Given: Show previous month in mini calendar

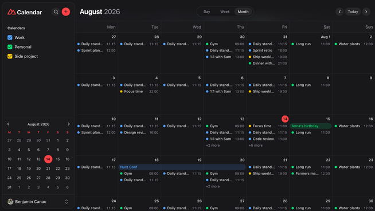Looking at the screenshot, I should click(9, 124).
